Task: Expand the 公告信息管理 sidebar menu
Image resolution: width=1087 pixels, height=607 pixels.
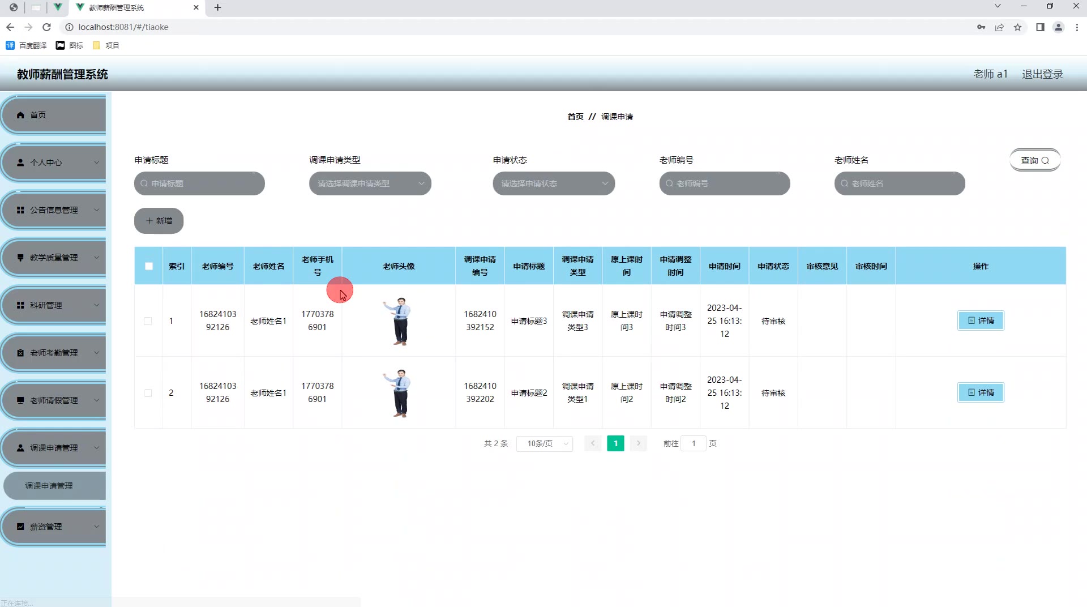Action: click(54, 210)
